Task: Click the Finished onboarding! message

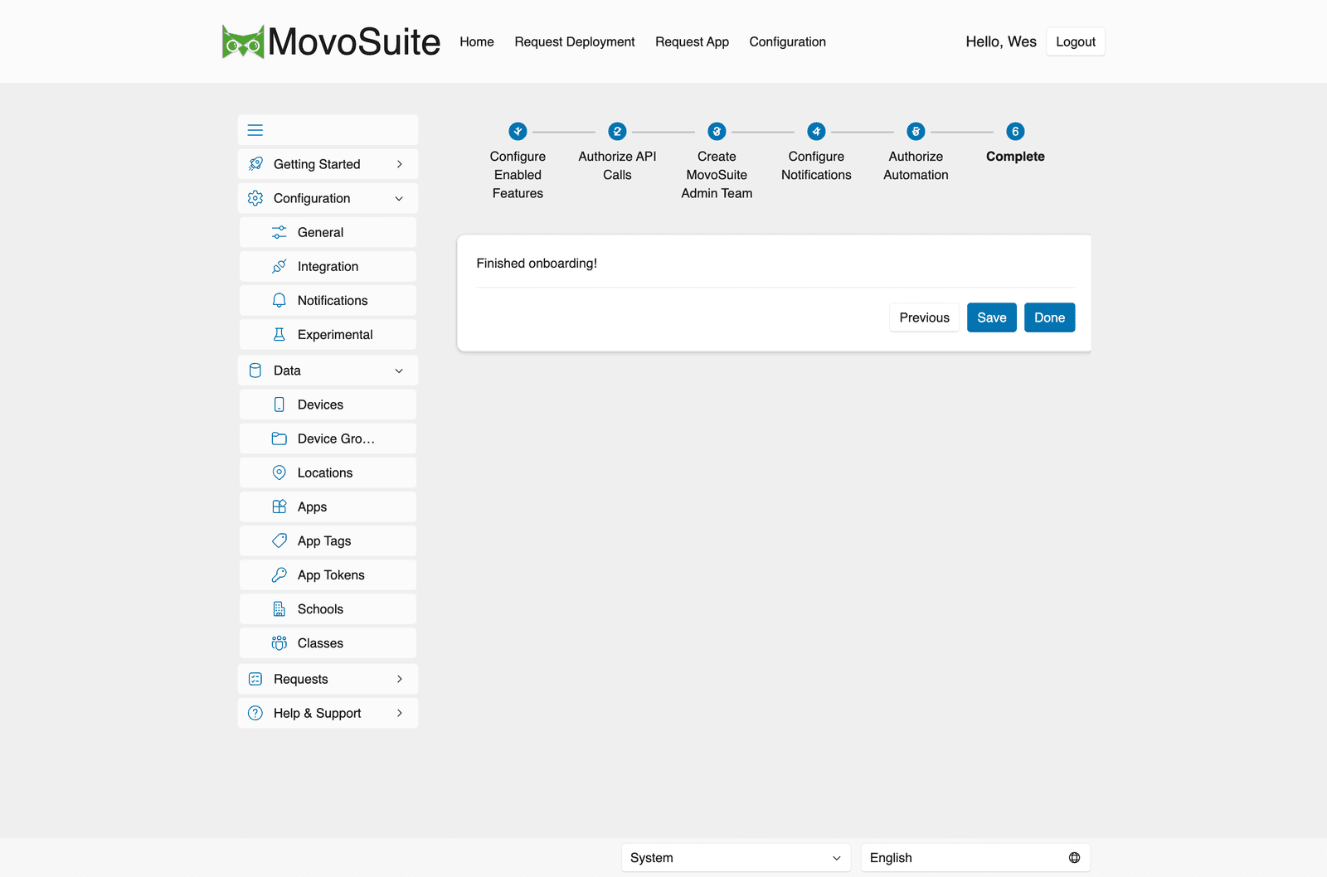Action: tap(537, 264)
